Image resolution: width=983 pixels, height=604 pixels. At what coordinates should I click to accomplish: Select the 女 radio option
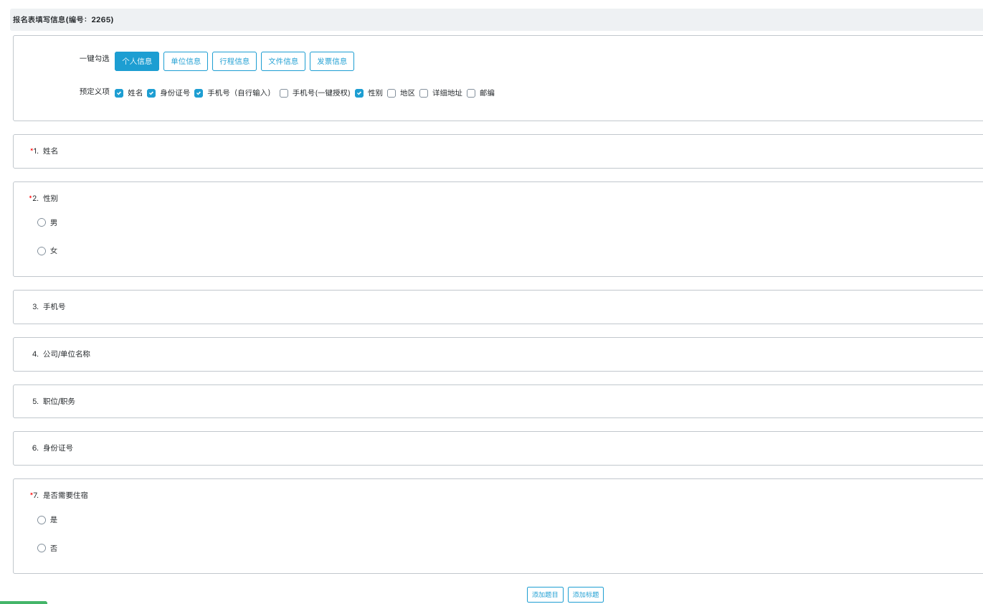pos(42,251)
